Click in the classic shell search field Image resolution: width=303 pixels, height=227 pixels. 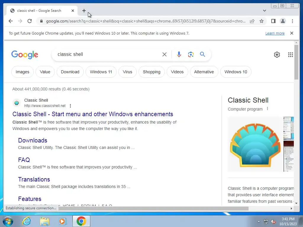tap(108, 54)
